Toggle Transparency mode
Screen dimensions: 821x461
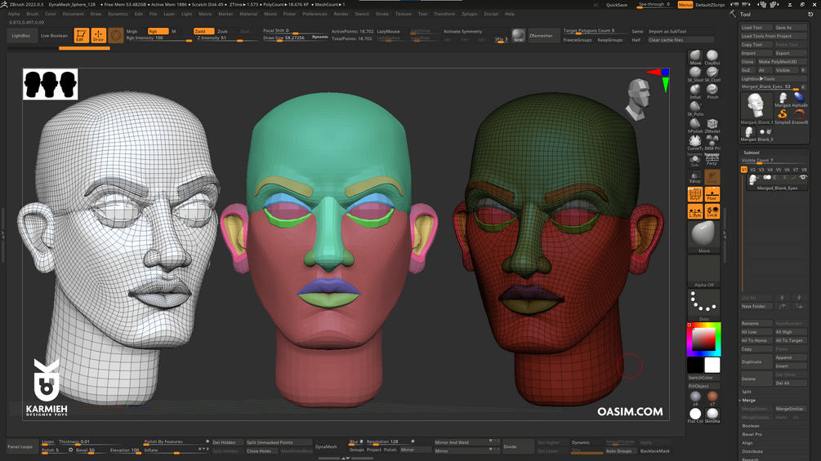(695, 177)
